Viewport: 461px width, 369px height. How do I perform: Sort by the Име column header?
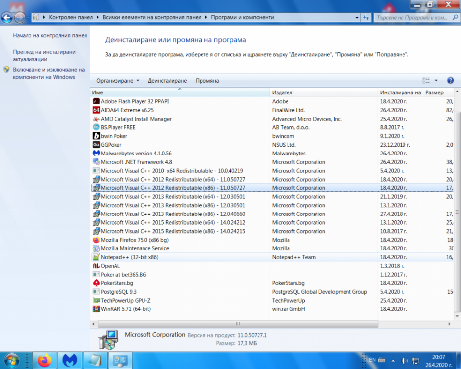tap(180, 92)
